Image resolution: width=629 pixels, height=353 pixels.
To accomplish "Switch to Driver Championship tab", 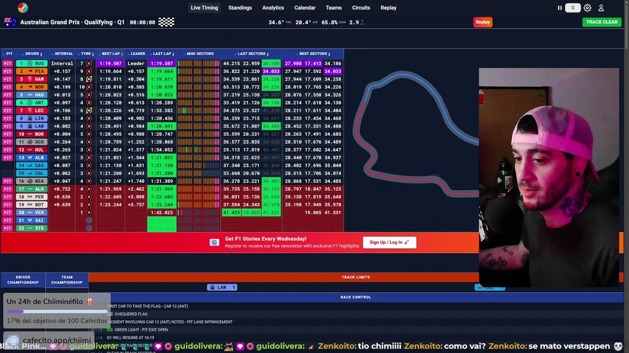I will click(23, 280).
